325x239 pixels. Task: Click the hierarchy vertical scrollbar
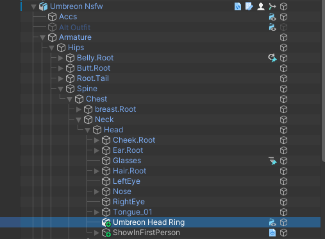323,82
